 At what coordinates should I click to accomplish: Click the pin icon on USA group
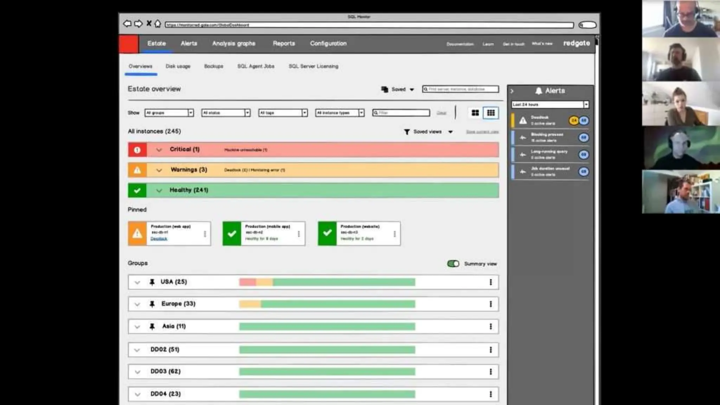pos(152,282)
